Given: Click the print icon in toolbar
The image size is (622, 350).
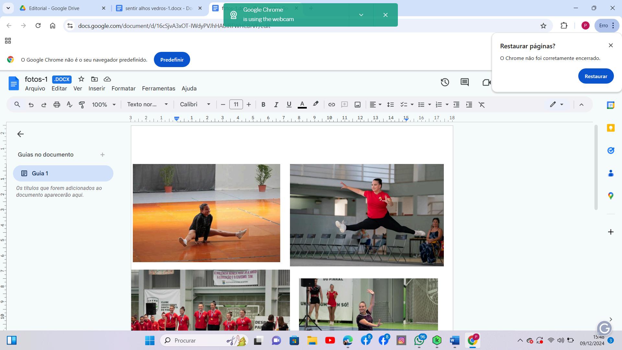Looking at the screenshot, I should (57, 105).
